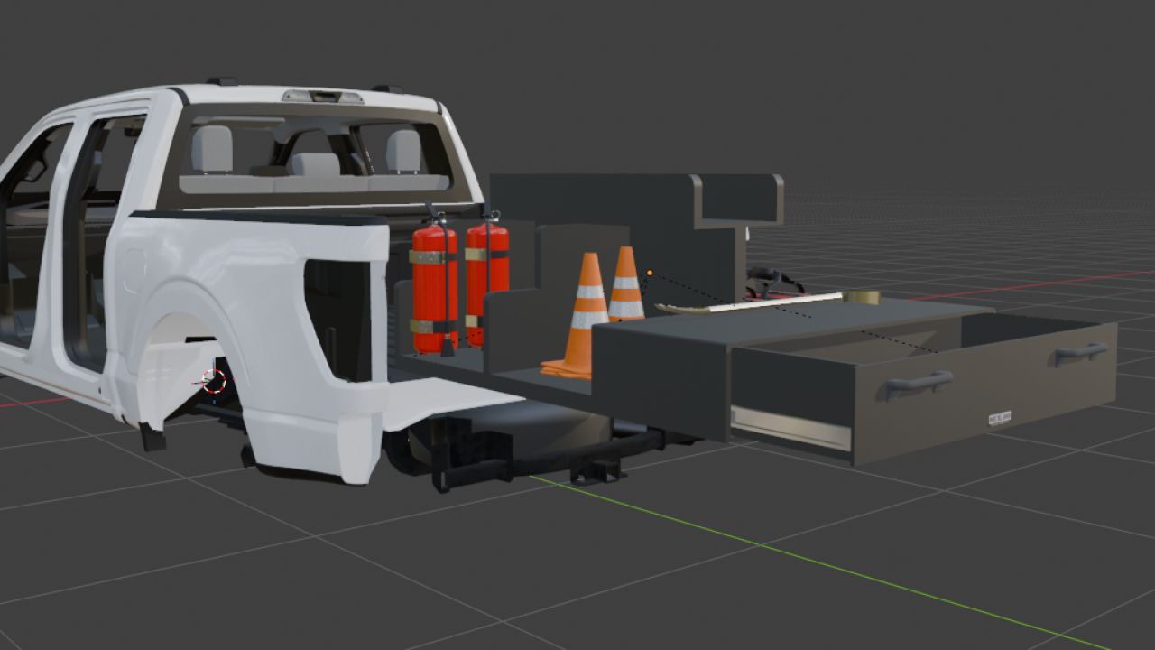1155x650 pixels.
Task: Select the brake light on the cab roof
Action: (x=322, y=97)
